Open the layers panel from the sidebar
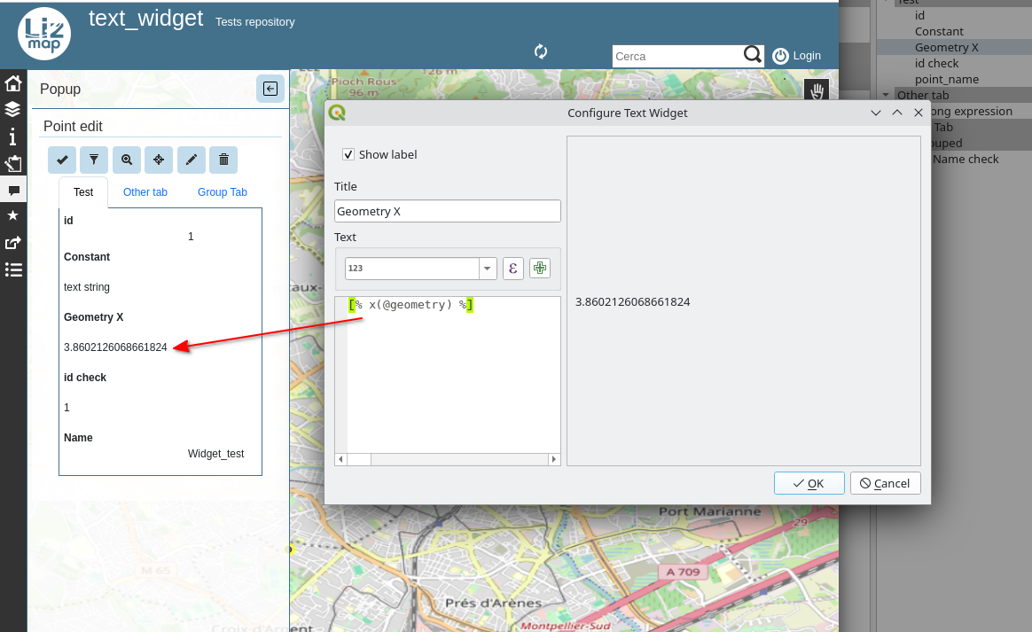Viewport: 1032px width, 632px height. (13, 109)
